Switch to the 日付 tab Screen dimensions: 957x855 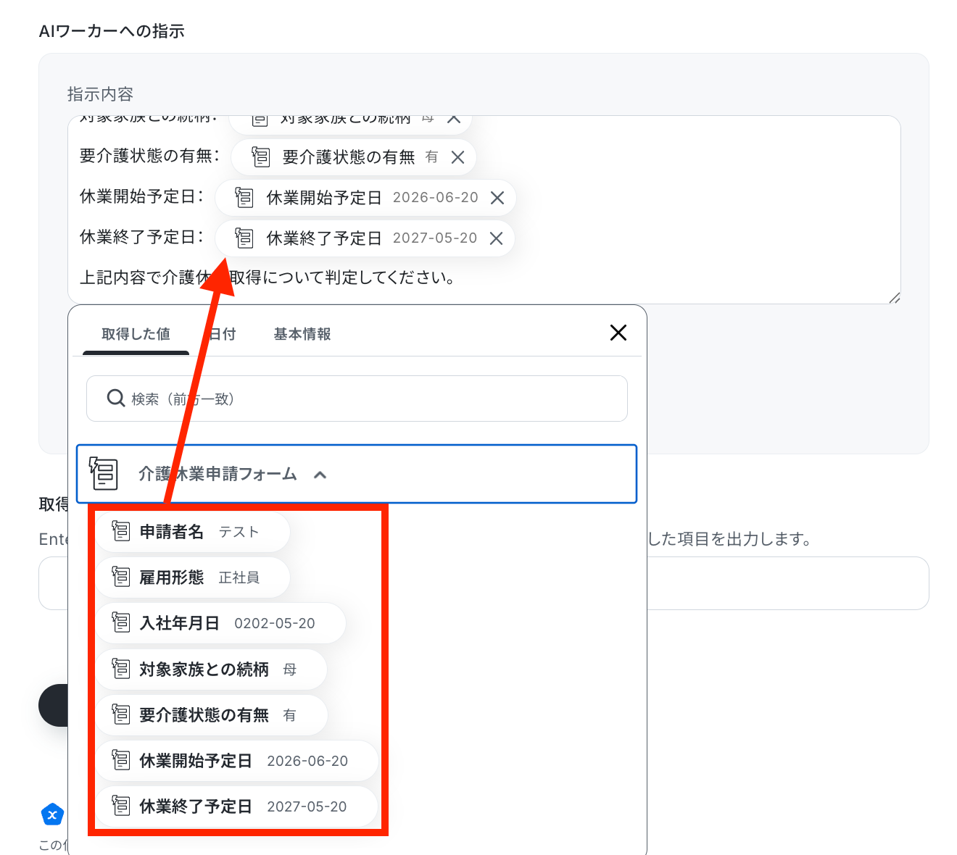pos(222,334)
